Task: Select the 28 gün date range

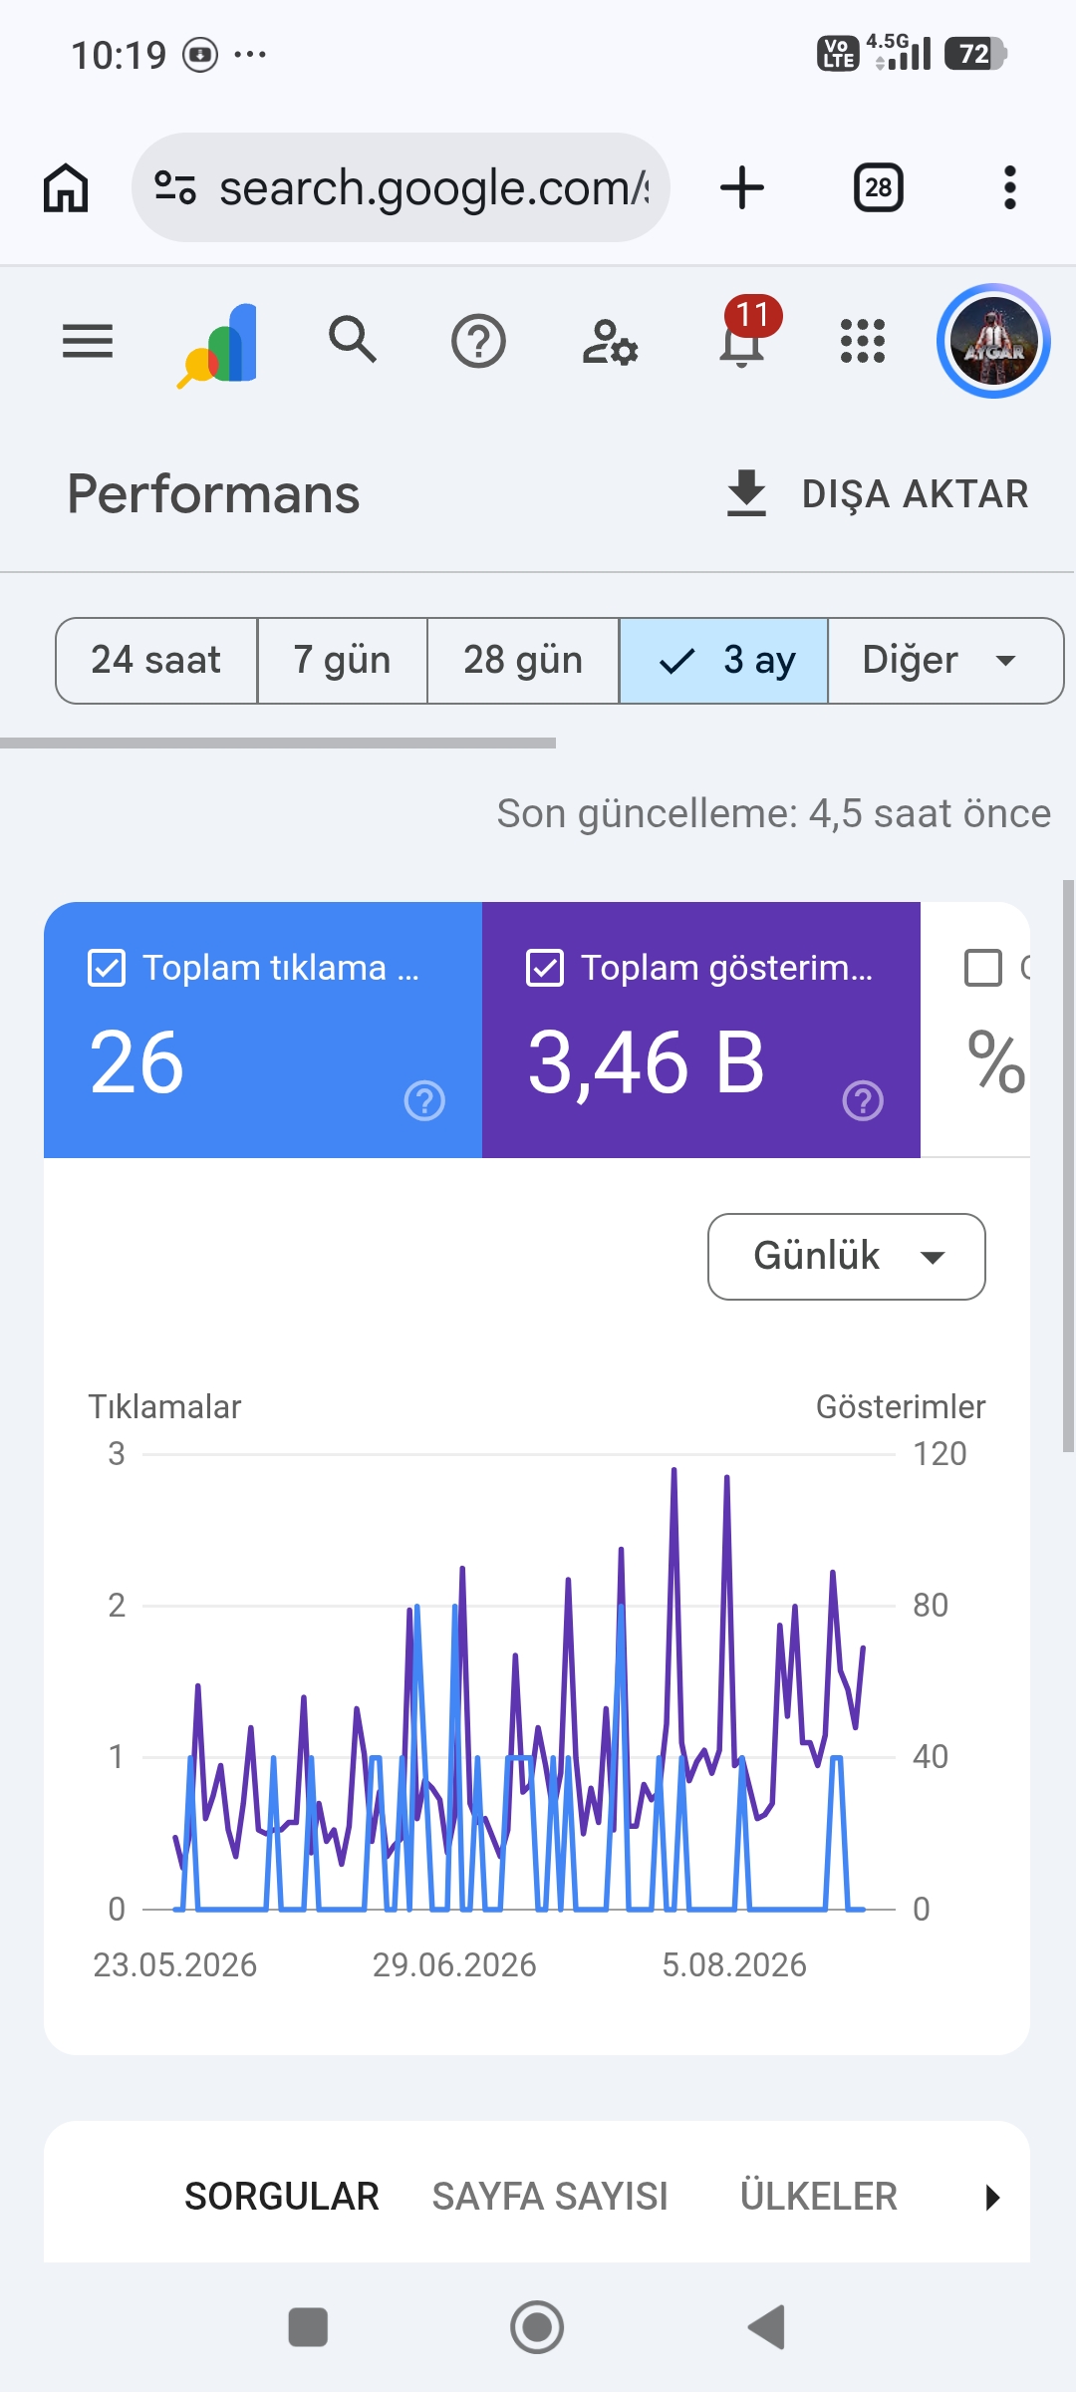Action: click(x=523, y=660)
